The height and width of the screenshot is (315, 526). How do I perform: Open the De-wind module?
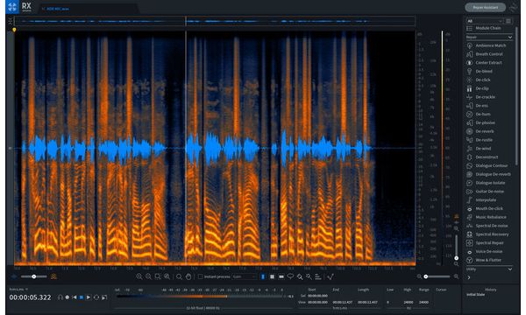(x=479, y=149)
